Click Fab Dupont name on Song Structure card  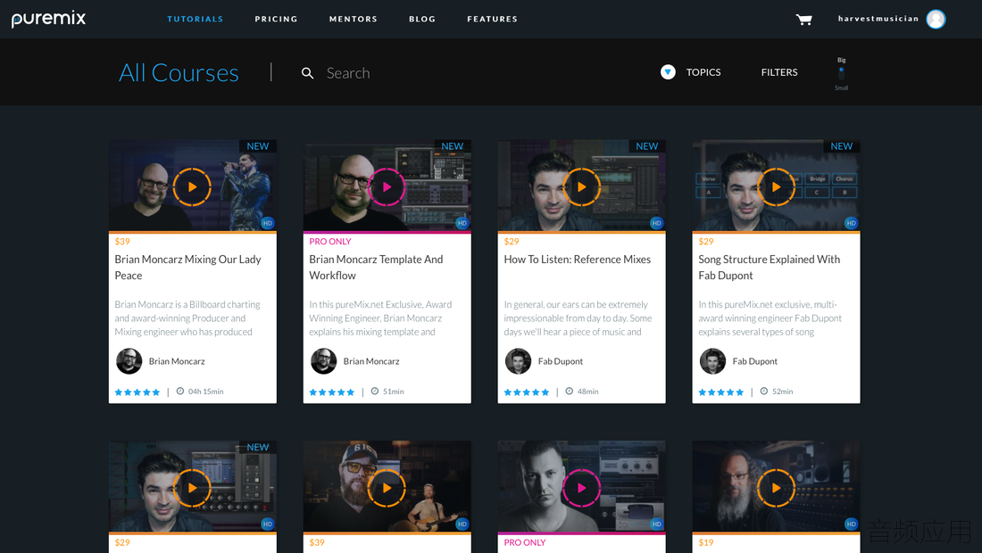point(755,361)
